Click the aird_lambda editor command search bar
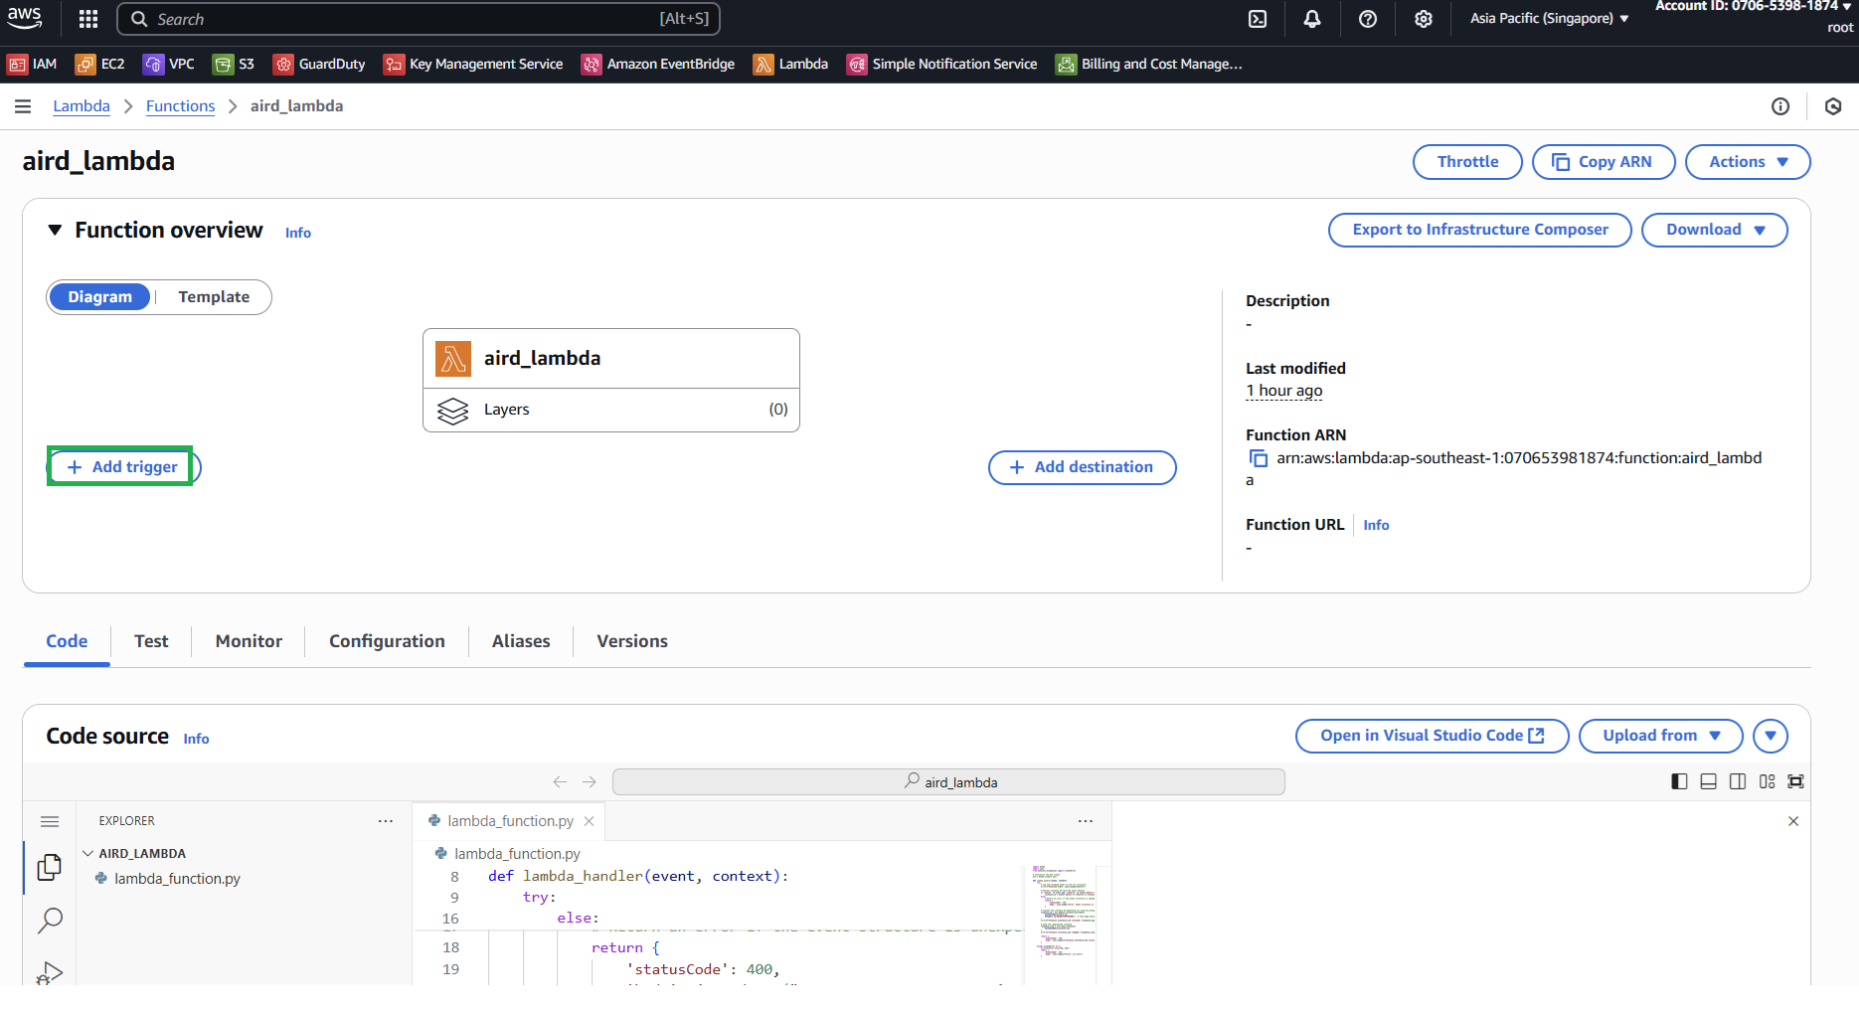1859x1014 pixels. tap(948, 782)
